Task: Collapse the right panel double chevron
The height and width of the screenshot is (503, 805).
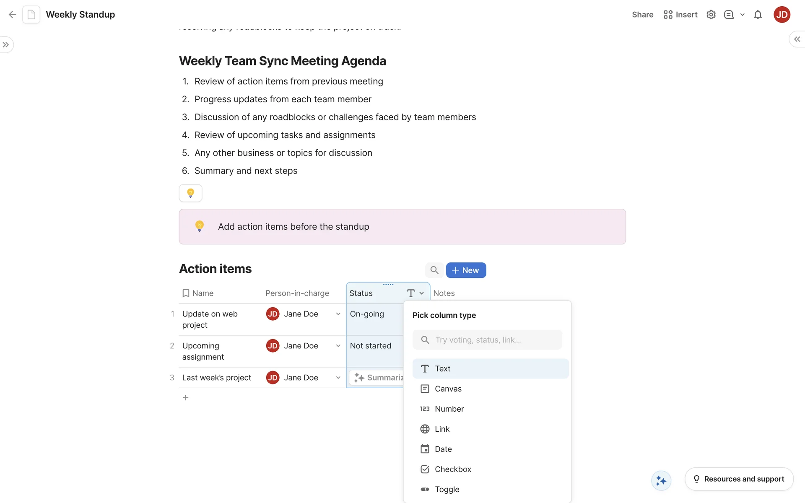Action: pyautogui.click(x=797, y=39)
